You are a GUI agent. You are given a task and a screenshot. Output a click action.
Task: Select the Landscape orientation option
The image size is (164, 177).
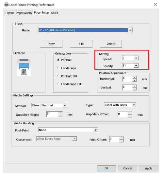coord(66,68)
